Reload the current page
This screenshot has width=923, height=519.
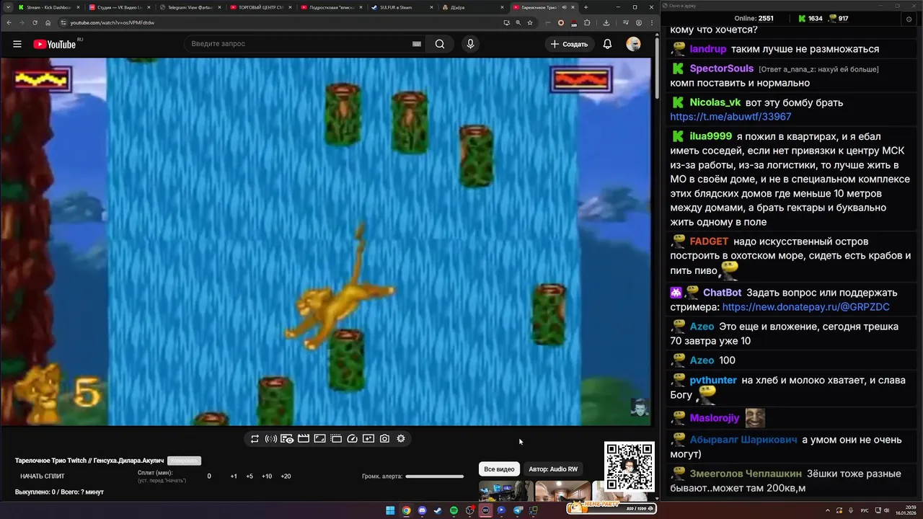tap(35, 22)
